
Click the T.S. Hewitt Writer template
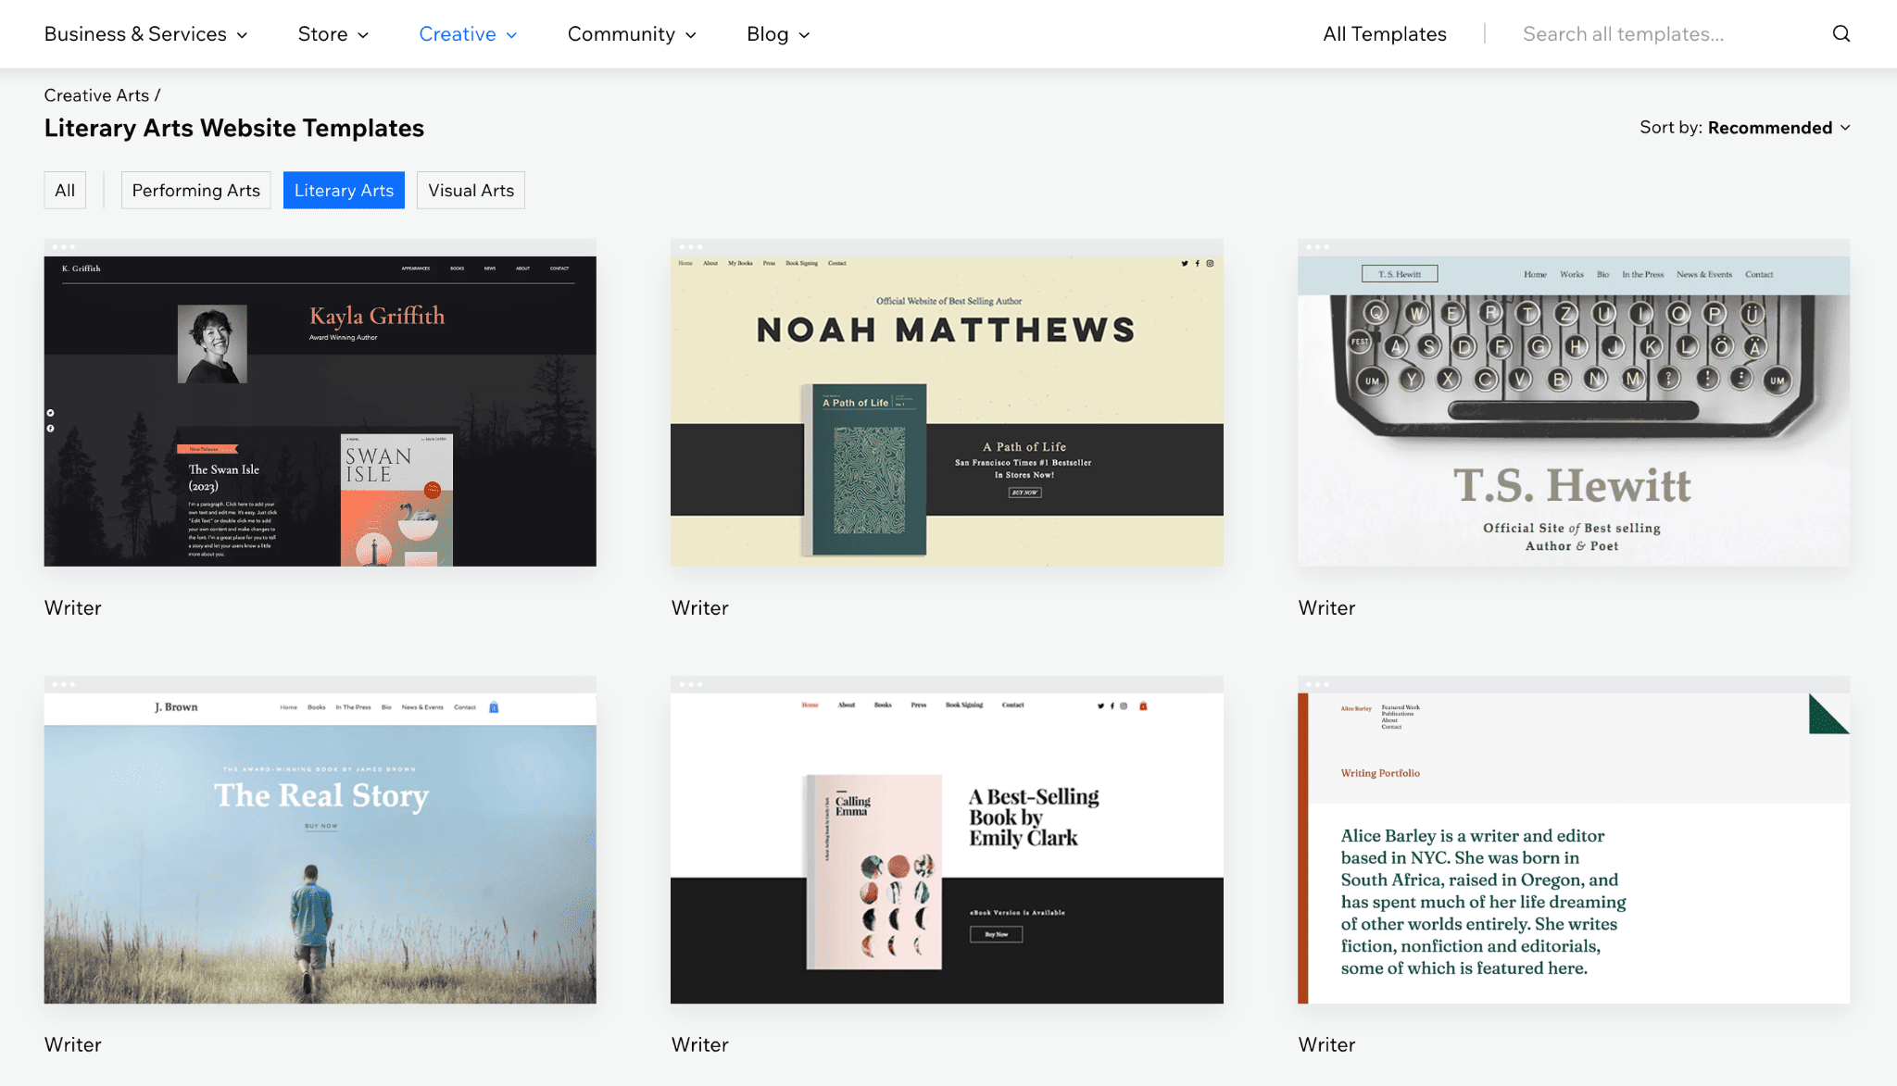[x=1574, y=403]
